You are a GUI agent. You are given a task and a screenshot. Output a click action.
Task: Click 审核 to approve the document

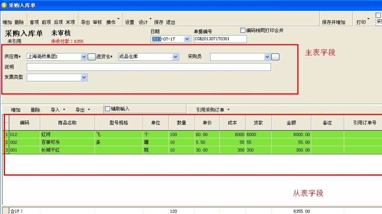pyautogui.click(x=97, y=22)
